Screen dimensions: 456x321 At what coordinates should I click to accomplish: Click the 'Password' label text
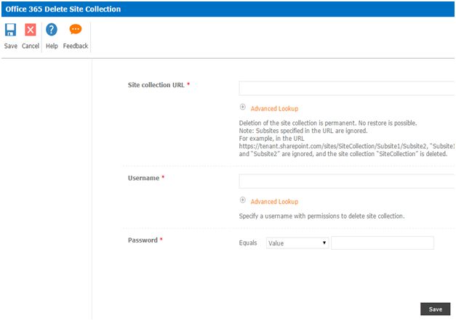tap(143, 240)
